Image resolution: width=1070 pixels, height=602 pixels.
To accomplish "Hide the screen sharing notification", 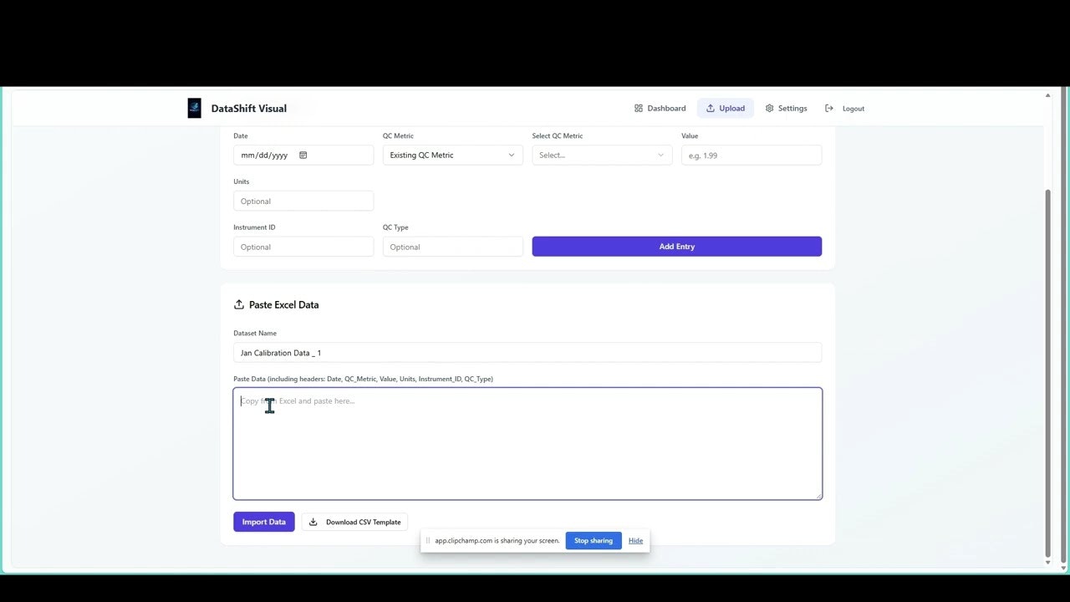I will coord(635,541).
